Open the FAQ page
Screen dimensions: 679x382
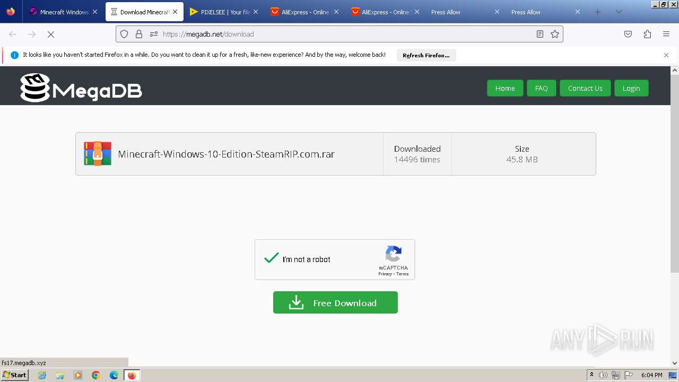coord(541,88)
